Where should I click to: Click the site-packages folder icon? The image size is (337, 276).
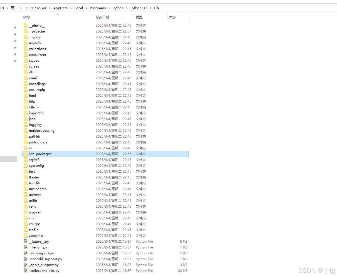[x=26, y=154]
